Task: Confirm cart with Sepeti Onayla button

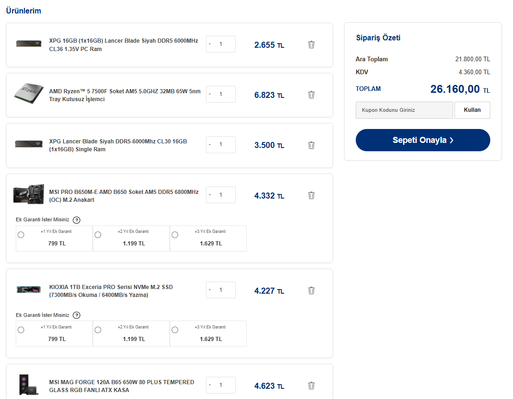Action: (423, 140)
